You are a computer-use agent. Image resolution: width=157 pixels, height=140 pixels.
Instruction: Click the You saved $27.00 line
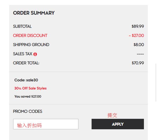(x=28, y=97)
